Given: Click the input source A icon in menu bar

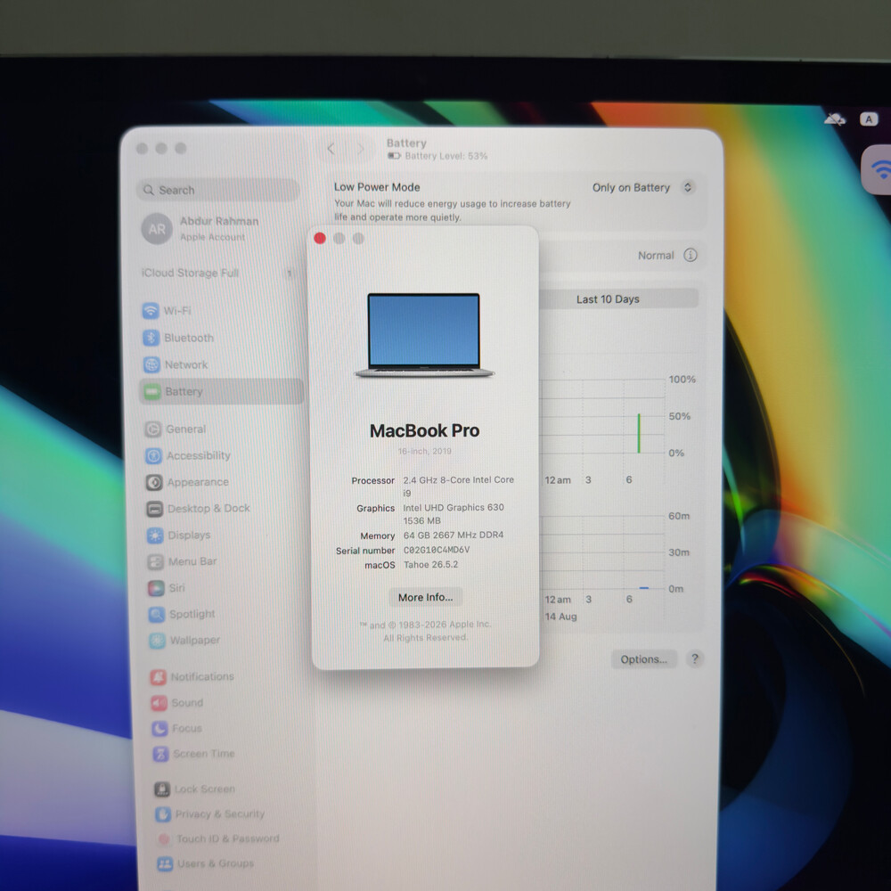Looking at the screenshot, I should click(869, 119).
